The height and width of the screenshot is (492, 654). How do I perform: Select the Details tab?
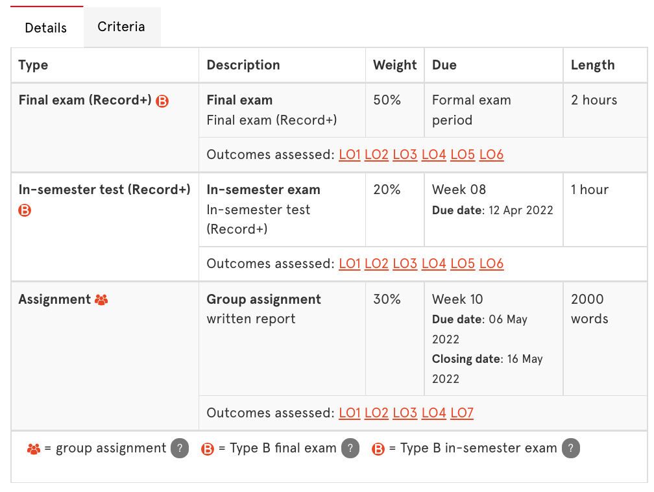(46, 28)
